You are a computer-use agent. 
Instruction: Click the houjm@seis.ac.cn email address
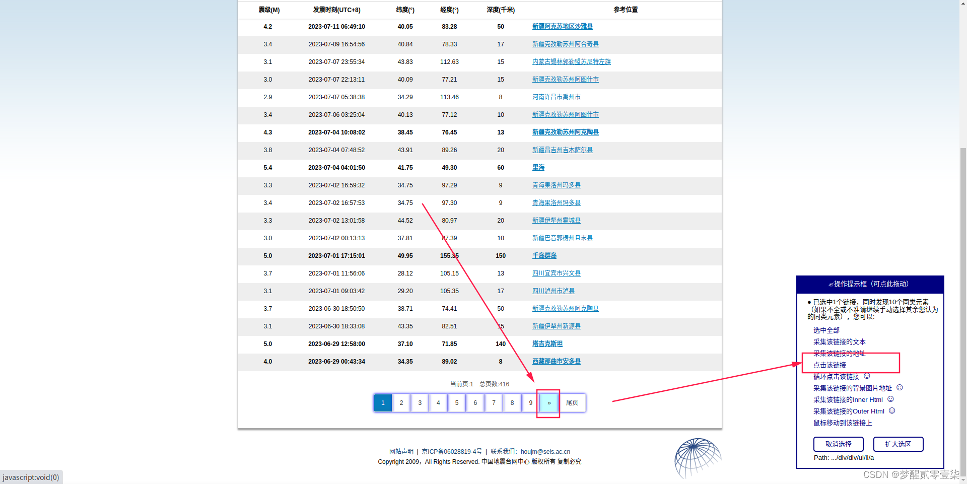(545, 452)
